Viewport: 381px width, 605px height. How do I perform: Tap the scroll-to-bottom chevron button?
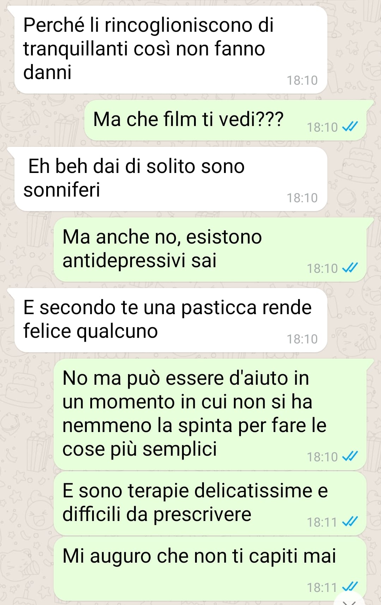(x=349, y=600)
